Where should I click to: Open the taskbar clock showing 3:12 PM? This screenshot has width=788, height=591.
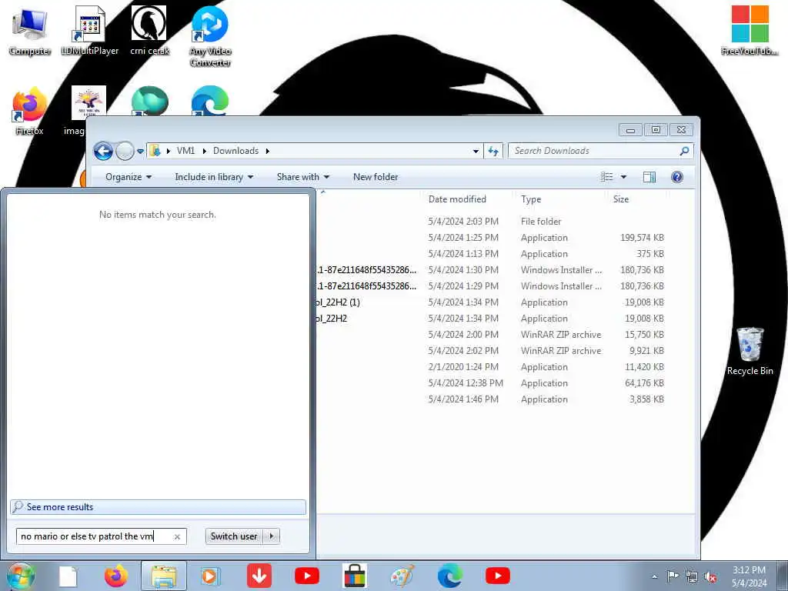point(749,576)
